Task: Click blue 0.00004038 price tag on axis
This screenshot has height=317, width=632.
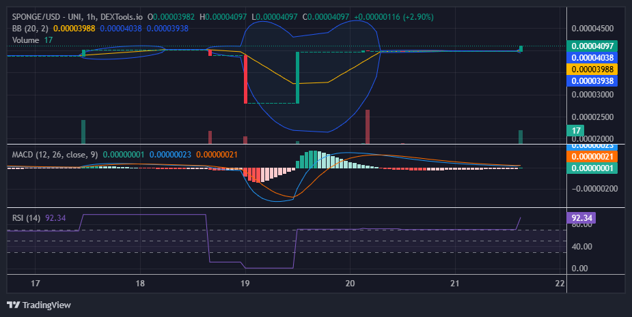Action: click(592, 57)
